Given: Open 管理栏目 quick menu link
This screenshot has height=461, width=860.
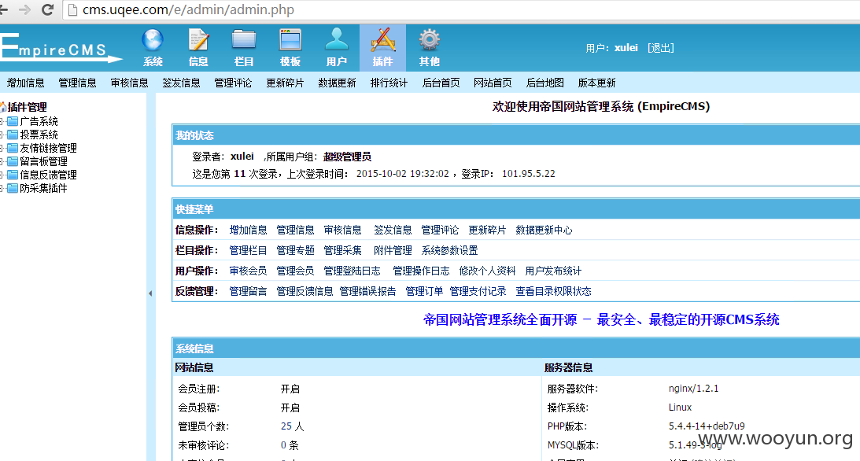Looking at the screenshot, I should coord(248,250).
